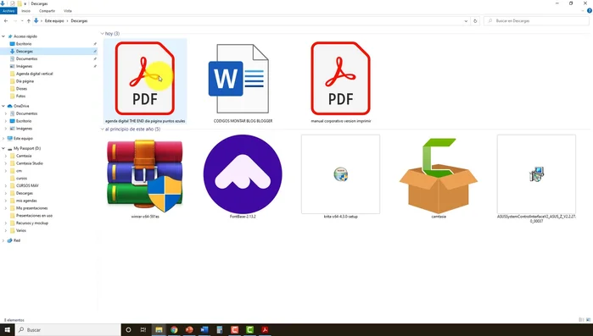Open Dioses folder in sidebar

click(21, 89)
